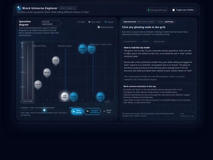Select the Launch event node

(x=38, y=85)
